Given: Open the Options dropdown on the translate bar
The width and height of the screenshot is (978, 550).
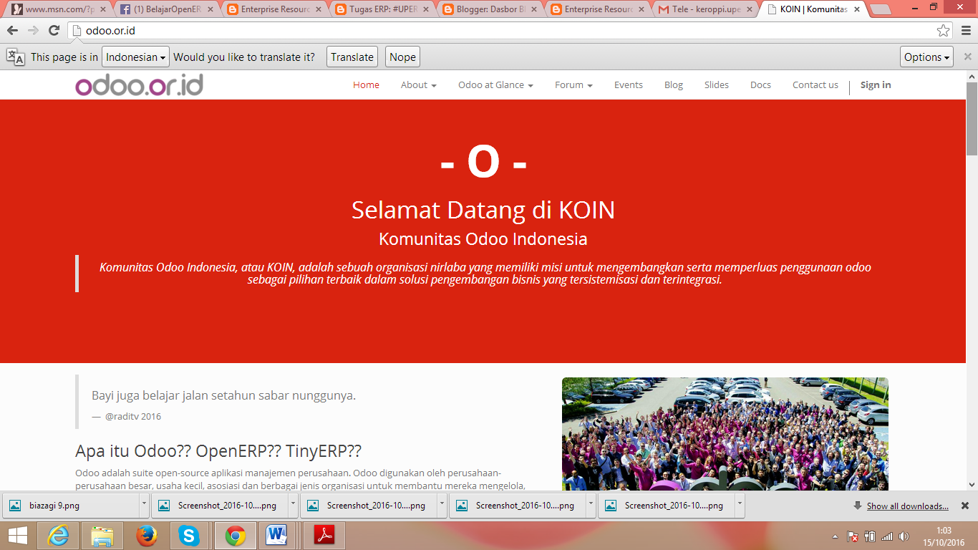Looking at the screenshot, I should pyautogui.click(x=926, y=56).
